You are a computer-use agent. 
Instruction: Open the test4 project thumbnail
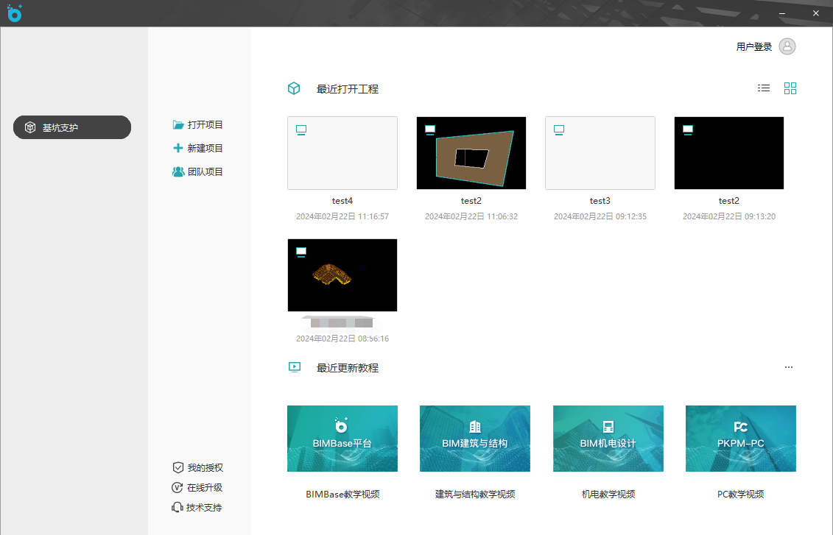342,153
